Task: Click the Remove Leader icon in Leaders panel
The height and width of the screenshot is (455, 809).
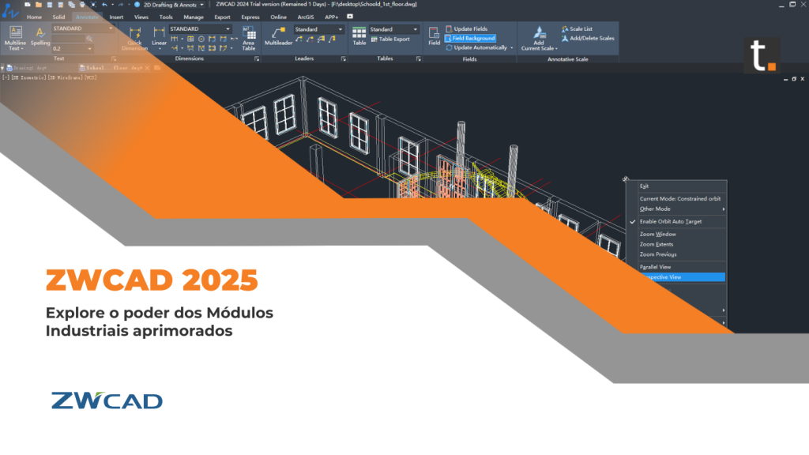Action: coord(310,39)
